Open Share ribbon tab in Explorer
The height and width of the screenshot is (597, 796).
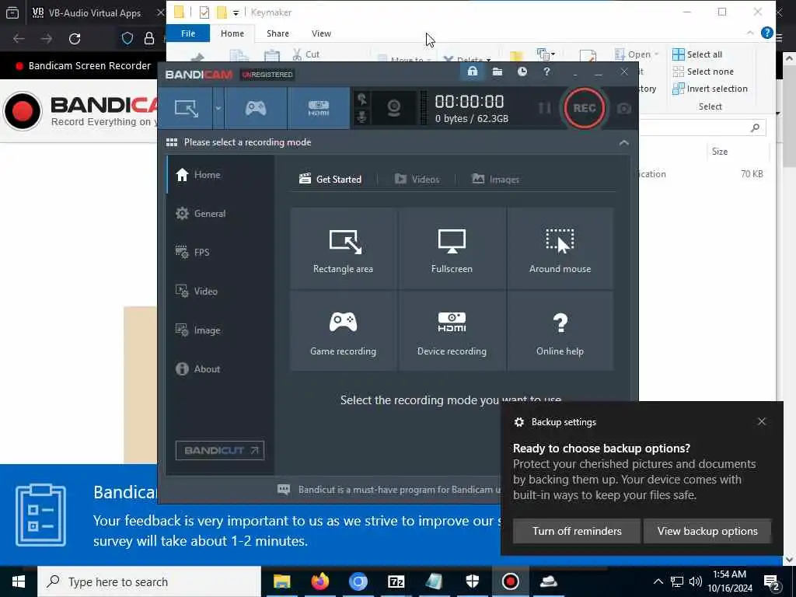(x=278, y=33)
